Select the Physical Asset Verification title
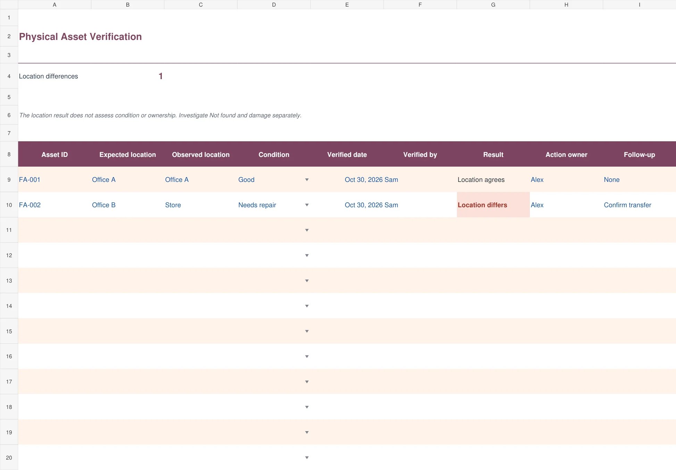This screenshot has width=676, height=470. [x=80, y=37]
